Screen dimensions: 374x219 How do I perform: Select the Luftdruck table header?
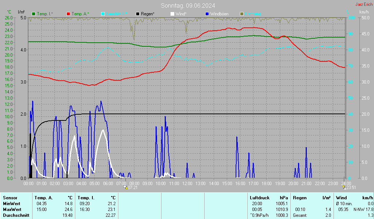click(x=260, y=198)
